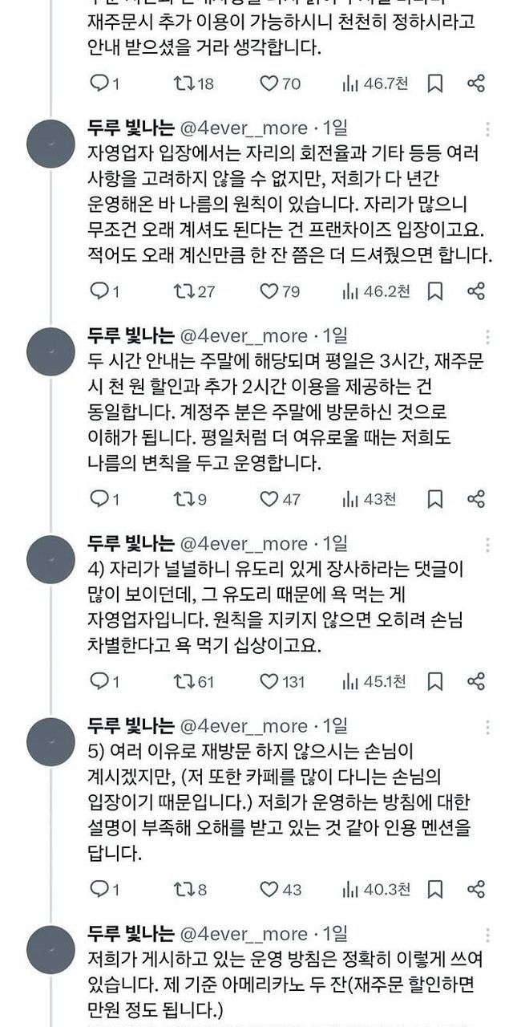The image size is (513, 1027).
Task: View analytics of the 40.3천 views tweet
Action: click(x=350, y=889)
